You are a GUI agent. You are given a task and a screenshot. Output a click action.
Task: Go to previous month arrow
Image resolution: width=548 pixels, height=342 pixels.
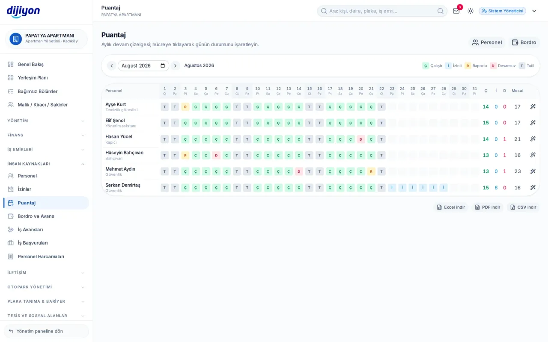(112, 66)
